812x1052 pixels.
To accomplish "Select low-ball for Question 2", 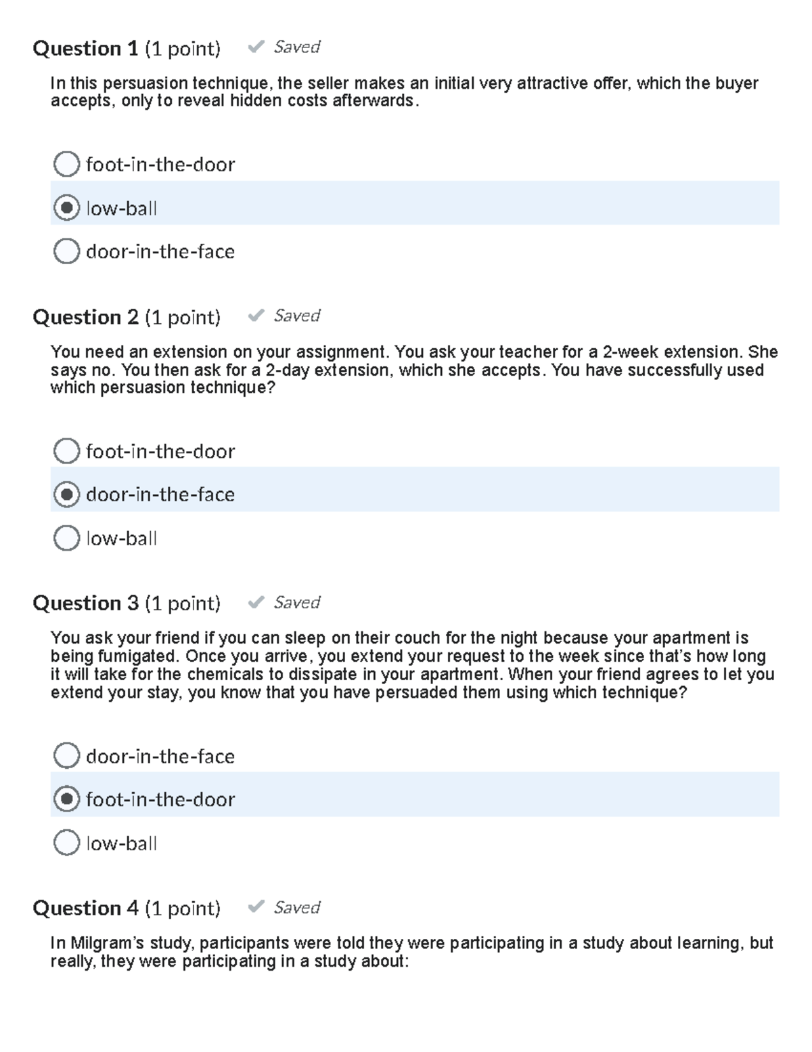I will (x=68, y=538).
